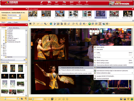Image resolution: width=134 pixels, height=101 pixels.
Task: Expand the PictureProject folder node
Action: (4, 40)
